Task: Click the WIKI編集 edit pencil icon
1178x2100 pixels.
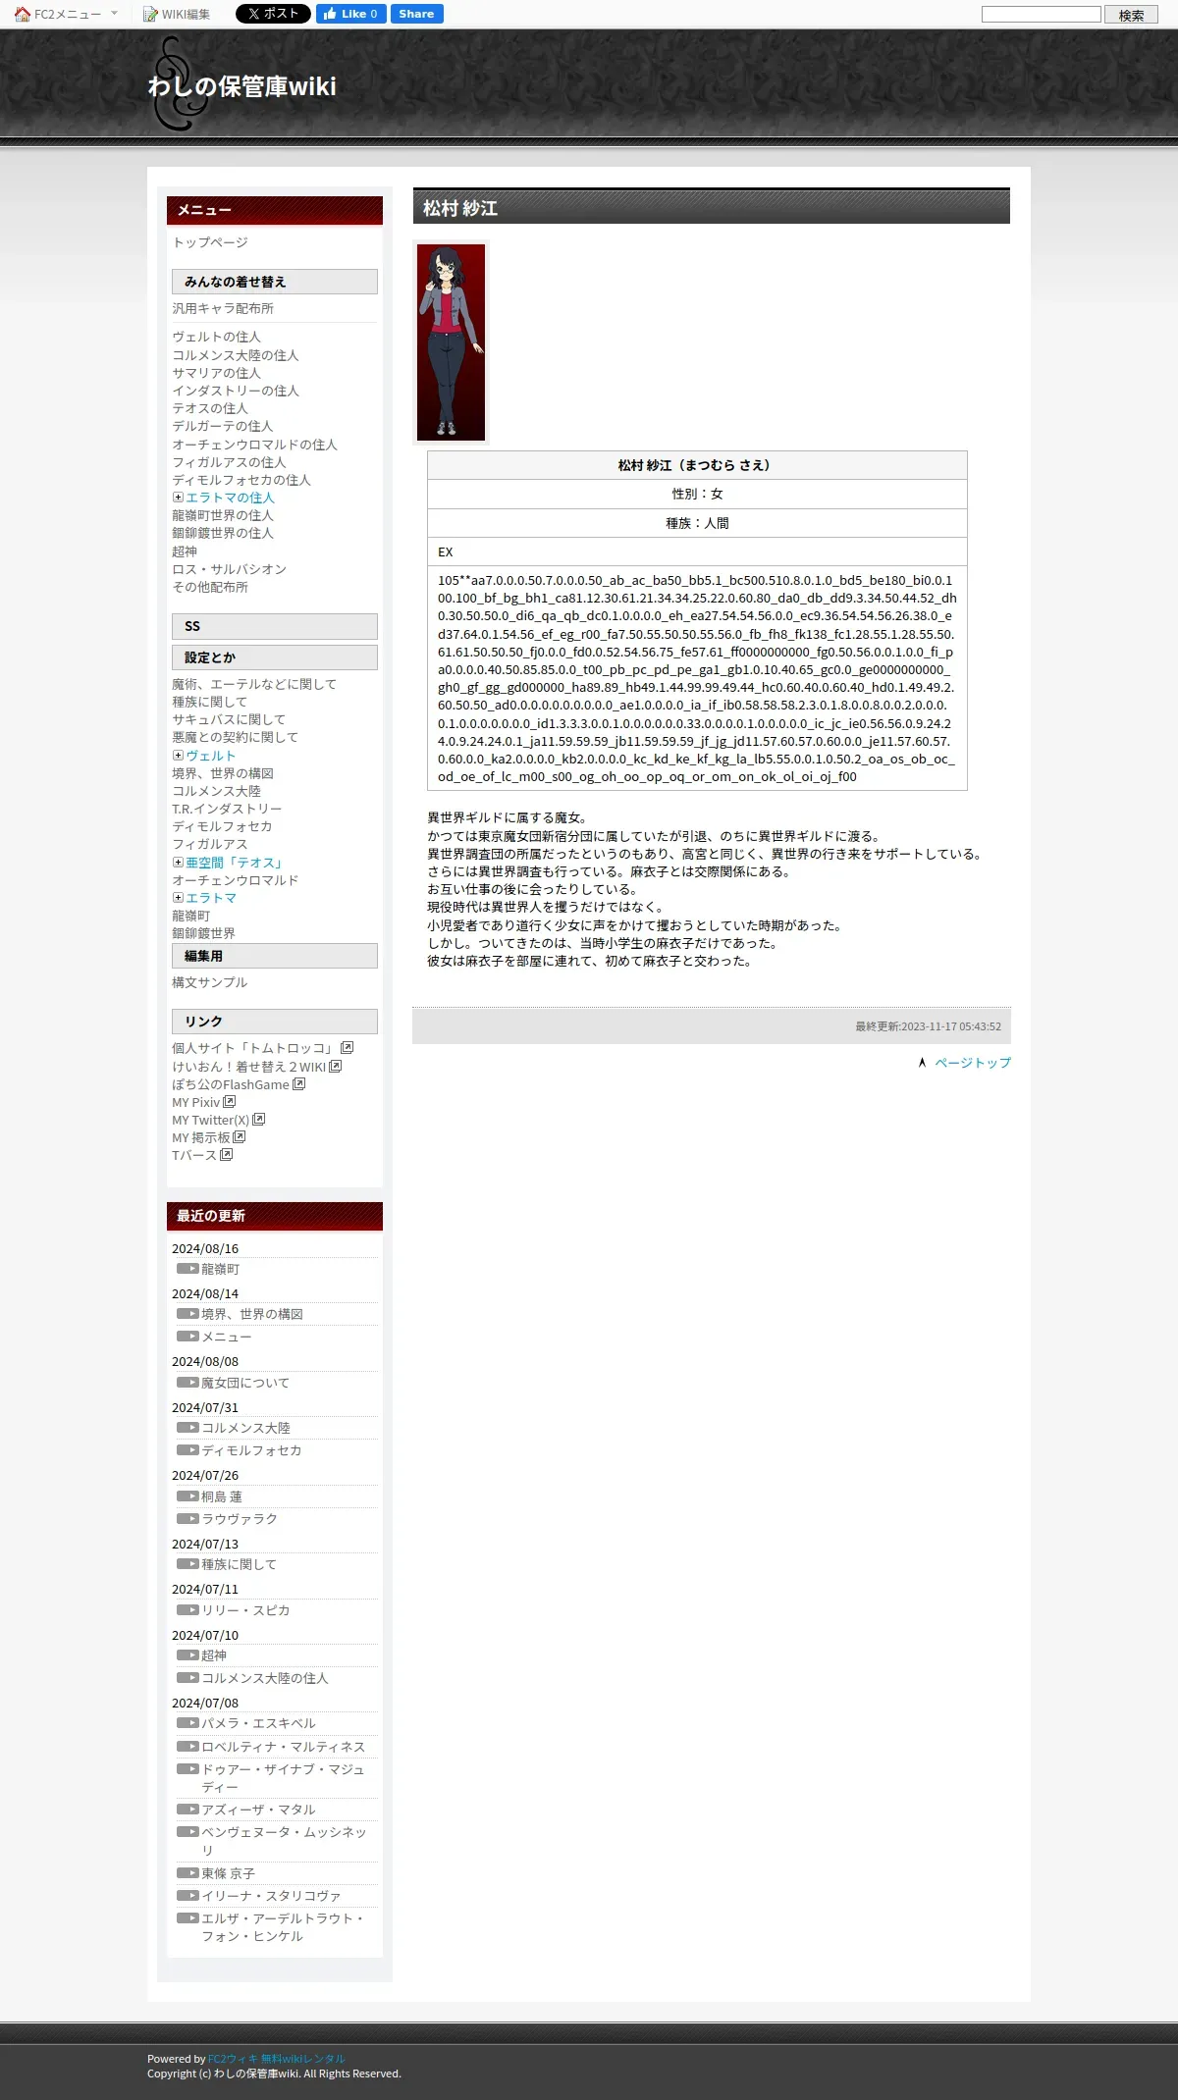Action: pyautogui.click(x=150, y=14)
